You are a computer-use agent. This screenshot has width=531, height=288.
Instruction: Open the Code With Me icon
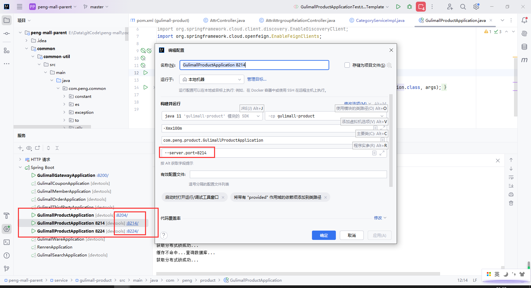click(x=450, y=7)
